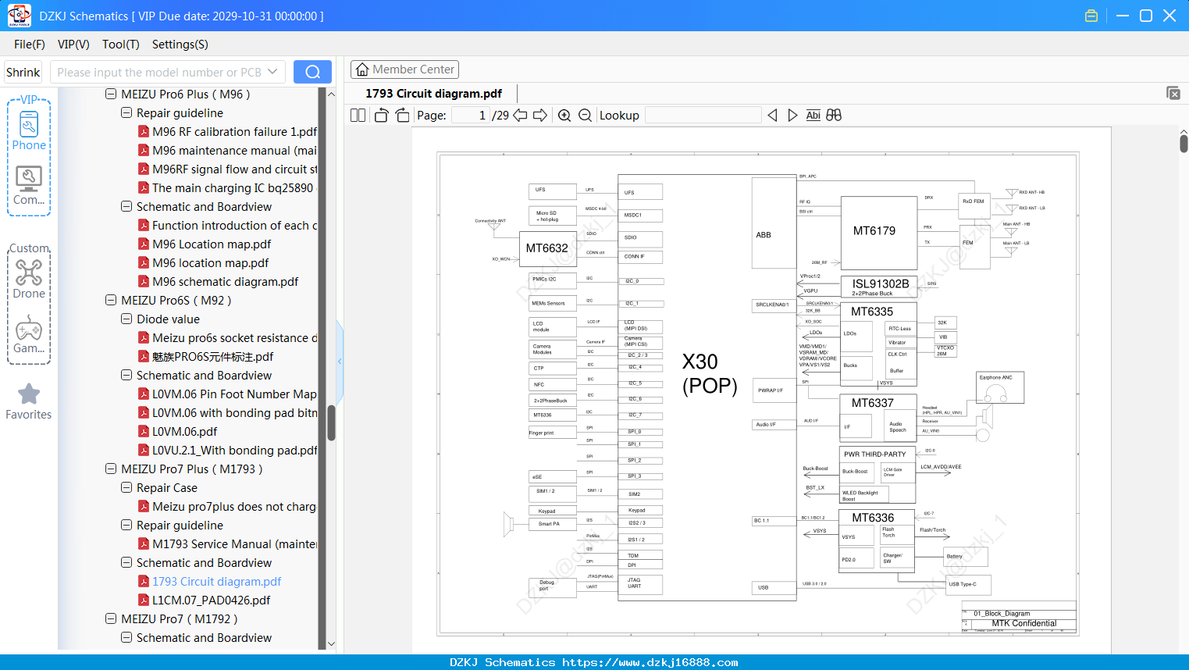Open the Computer category icon
The image size is (1189, 670).
tap(29, 186)
